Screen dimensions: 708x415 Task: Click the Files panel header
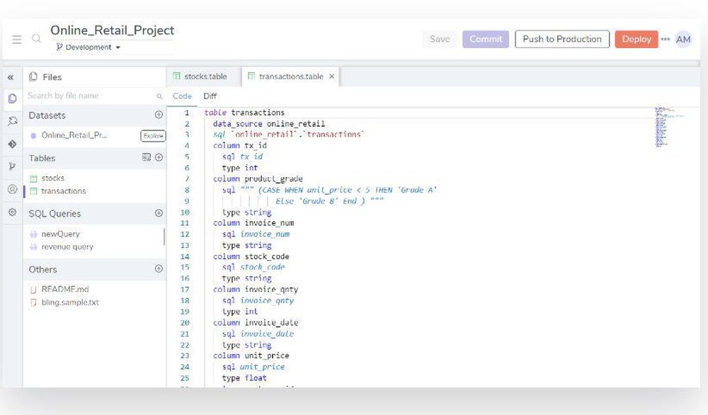pyautogui.click(x=95, y=77)
